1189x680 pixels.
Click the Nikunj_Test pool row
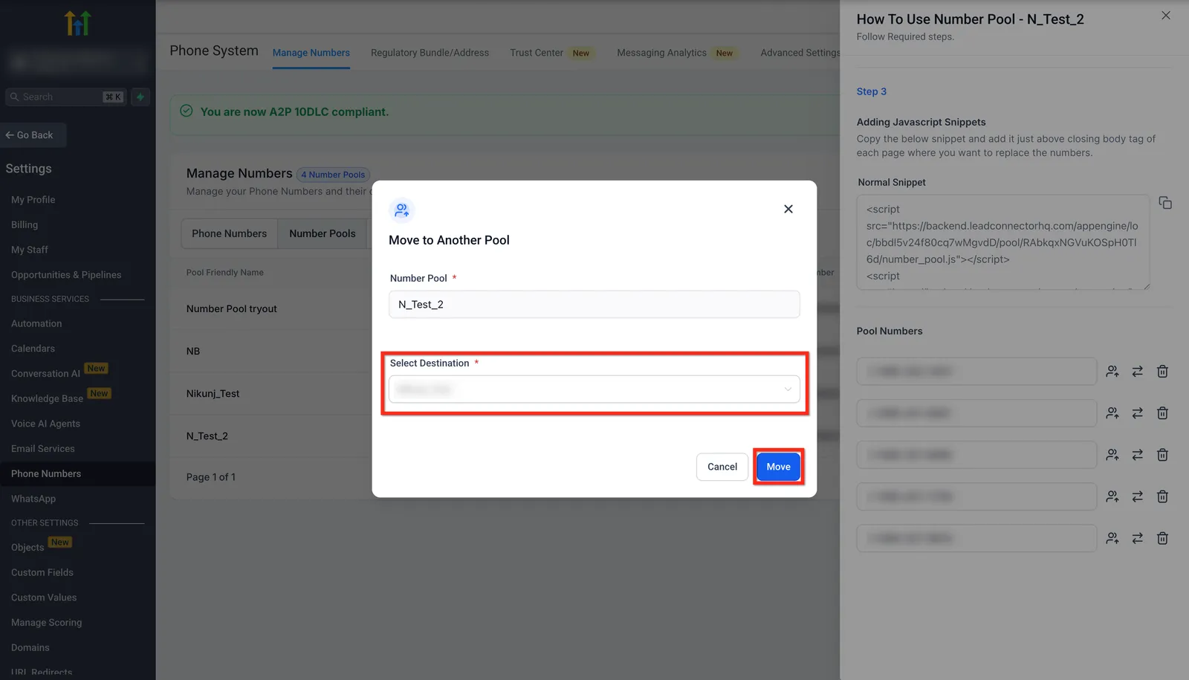pyautogui.click(x=213, y=393)
